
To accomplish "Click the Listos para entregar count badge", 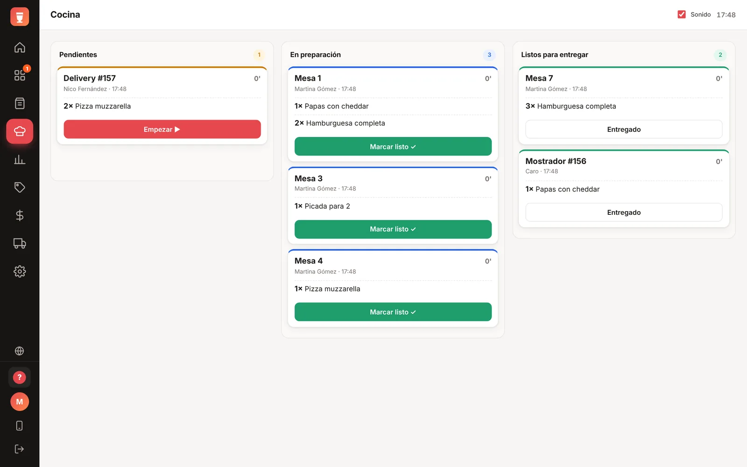I will coord(720,55).
